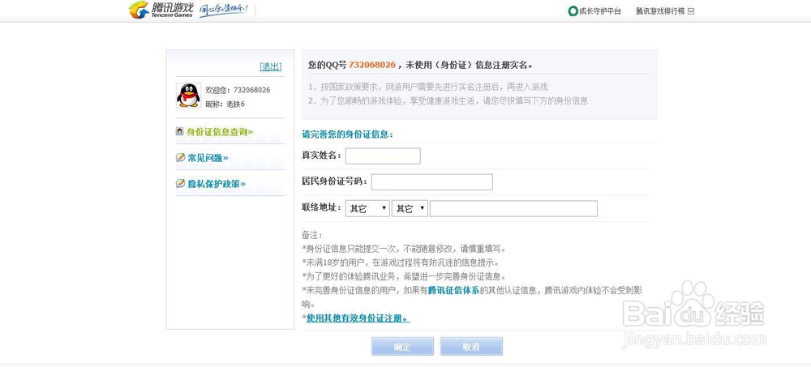
Task: Click the 确定 confirm button
Action: coord(402,346)
